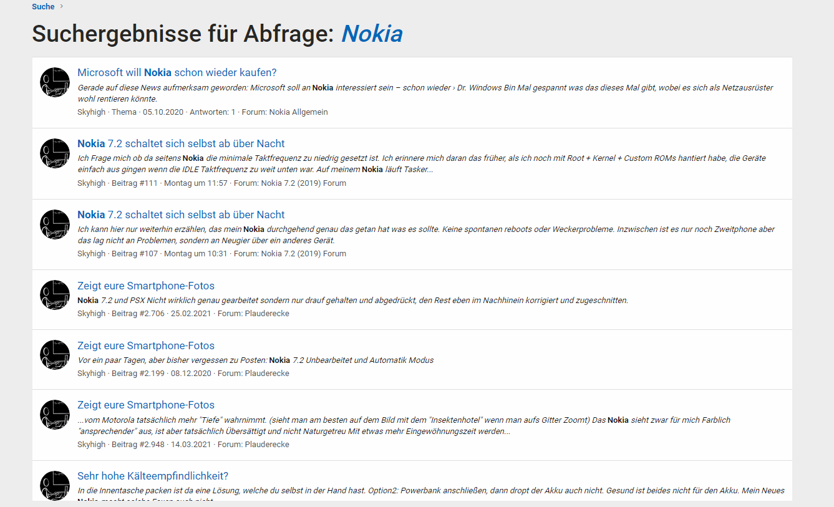
Task: Go to 'Nokia 7.2 (2019) Forum' from Beitrag #107
Action: 304,254
